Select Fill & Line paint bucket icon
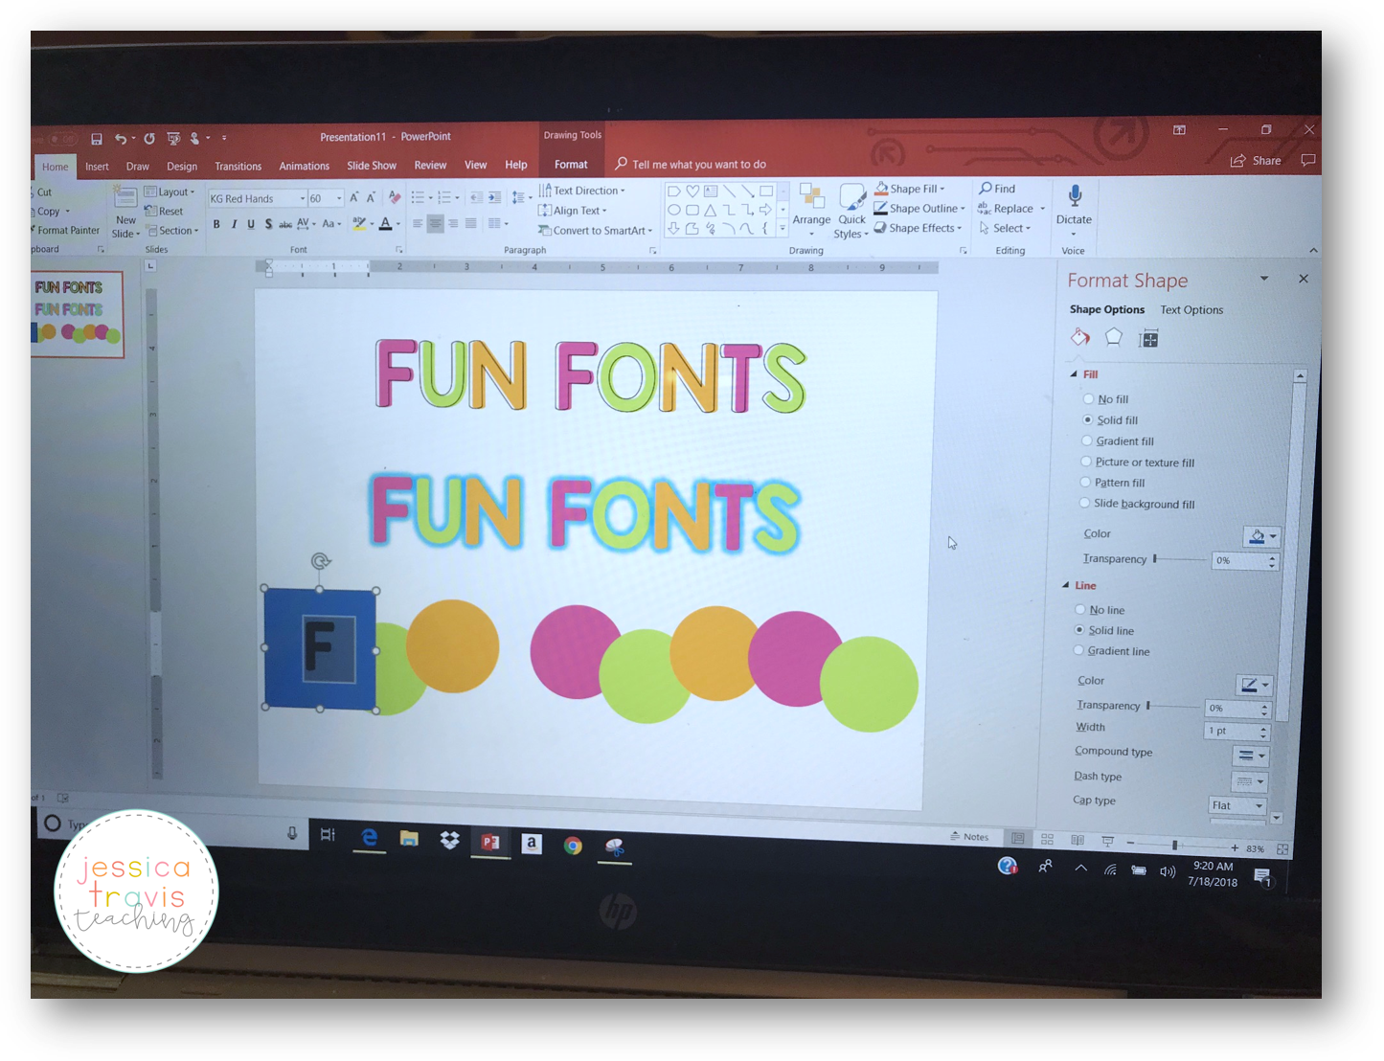 (1080, 337)
